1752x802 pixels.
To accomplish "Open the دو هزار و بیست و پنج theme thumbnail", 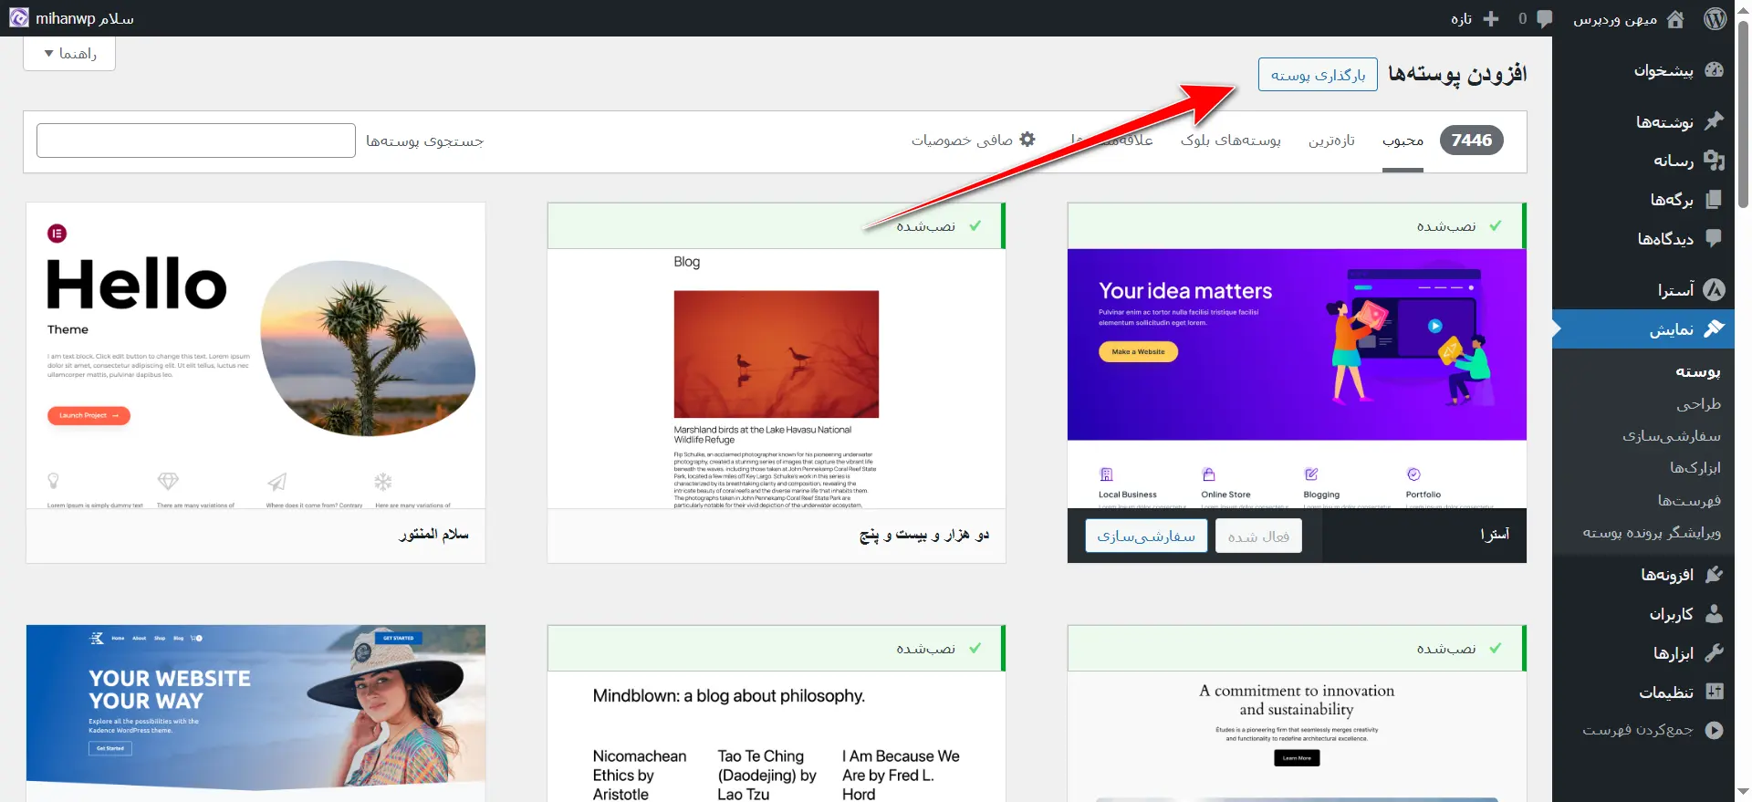I will tap(777, 379).
